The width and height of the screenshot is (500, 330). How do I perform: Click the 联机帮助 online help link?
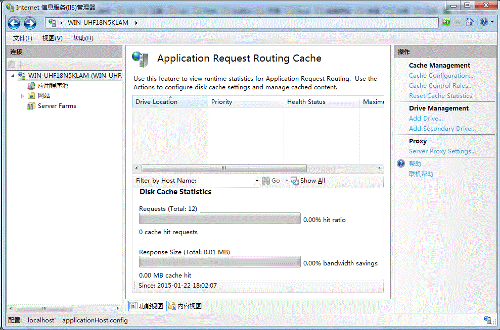point(421,174)
